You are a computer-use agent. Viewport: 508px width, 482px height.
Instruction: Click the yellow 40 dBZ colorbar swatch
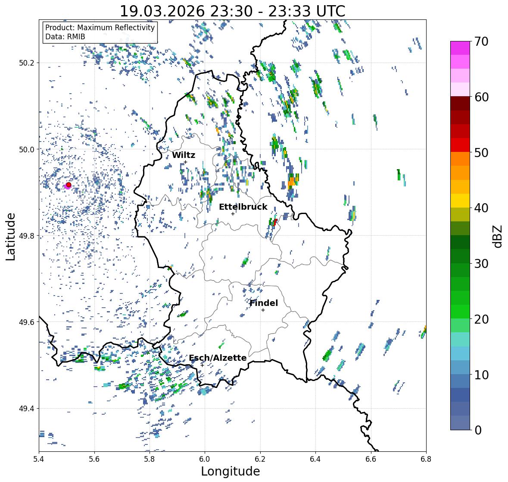point(460,201)
